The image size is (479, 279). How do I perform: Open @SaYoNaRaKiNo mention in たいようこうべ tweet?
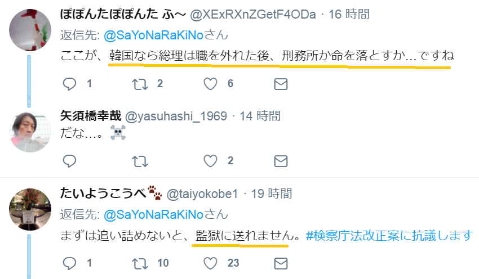tap(154, 215)
